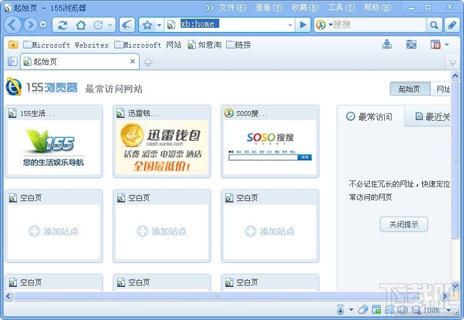Open the 链接 bookmark folder

(239, 45)
